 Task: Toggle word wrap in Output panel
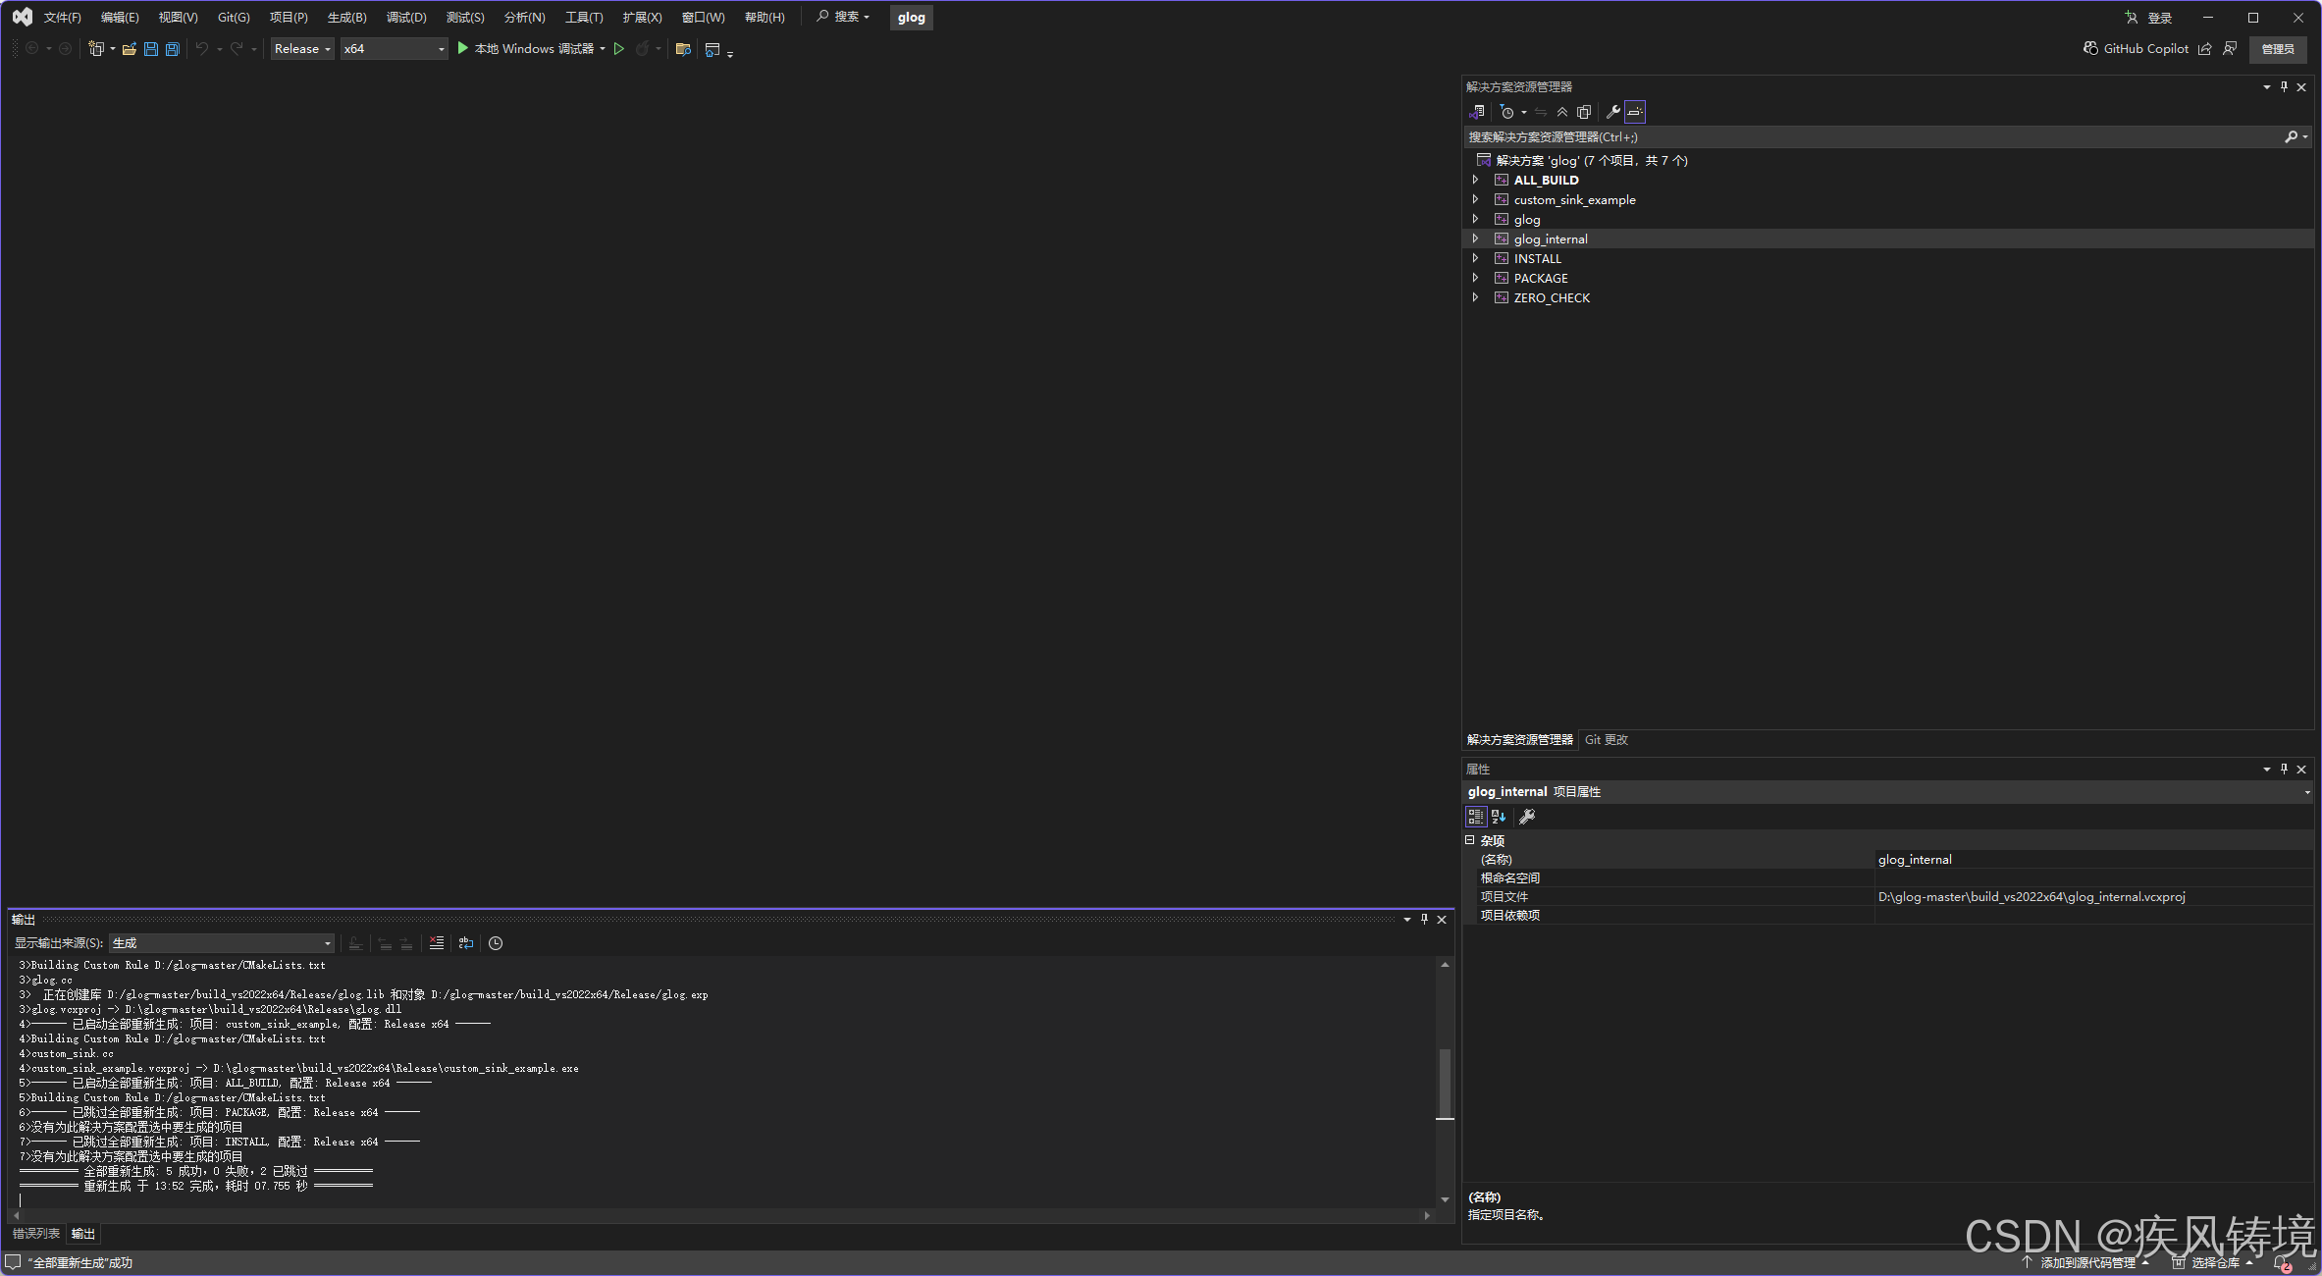466,943
